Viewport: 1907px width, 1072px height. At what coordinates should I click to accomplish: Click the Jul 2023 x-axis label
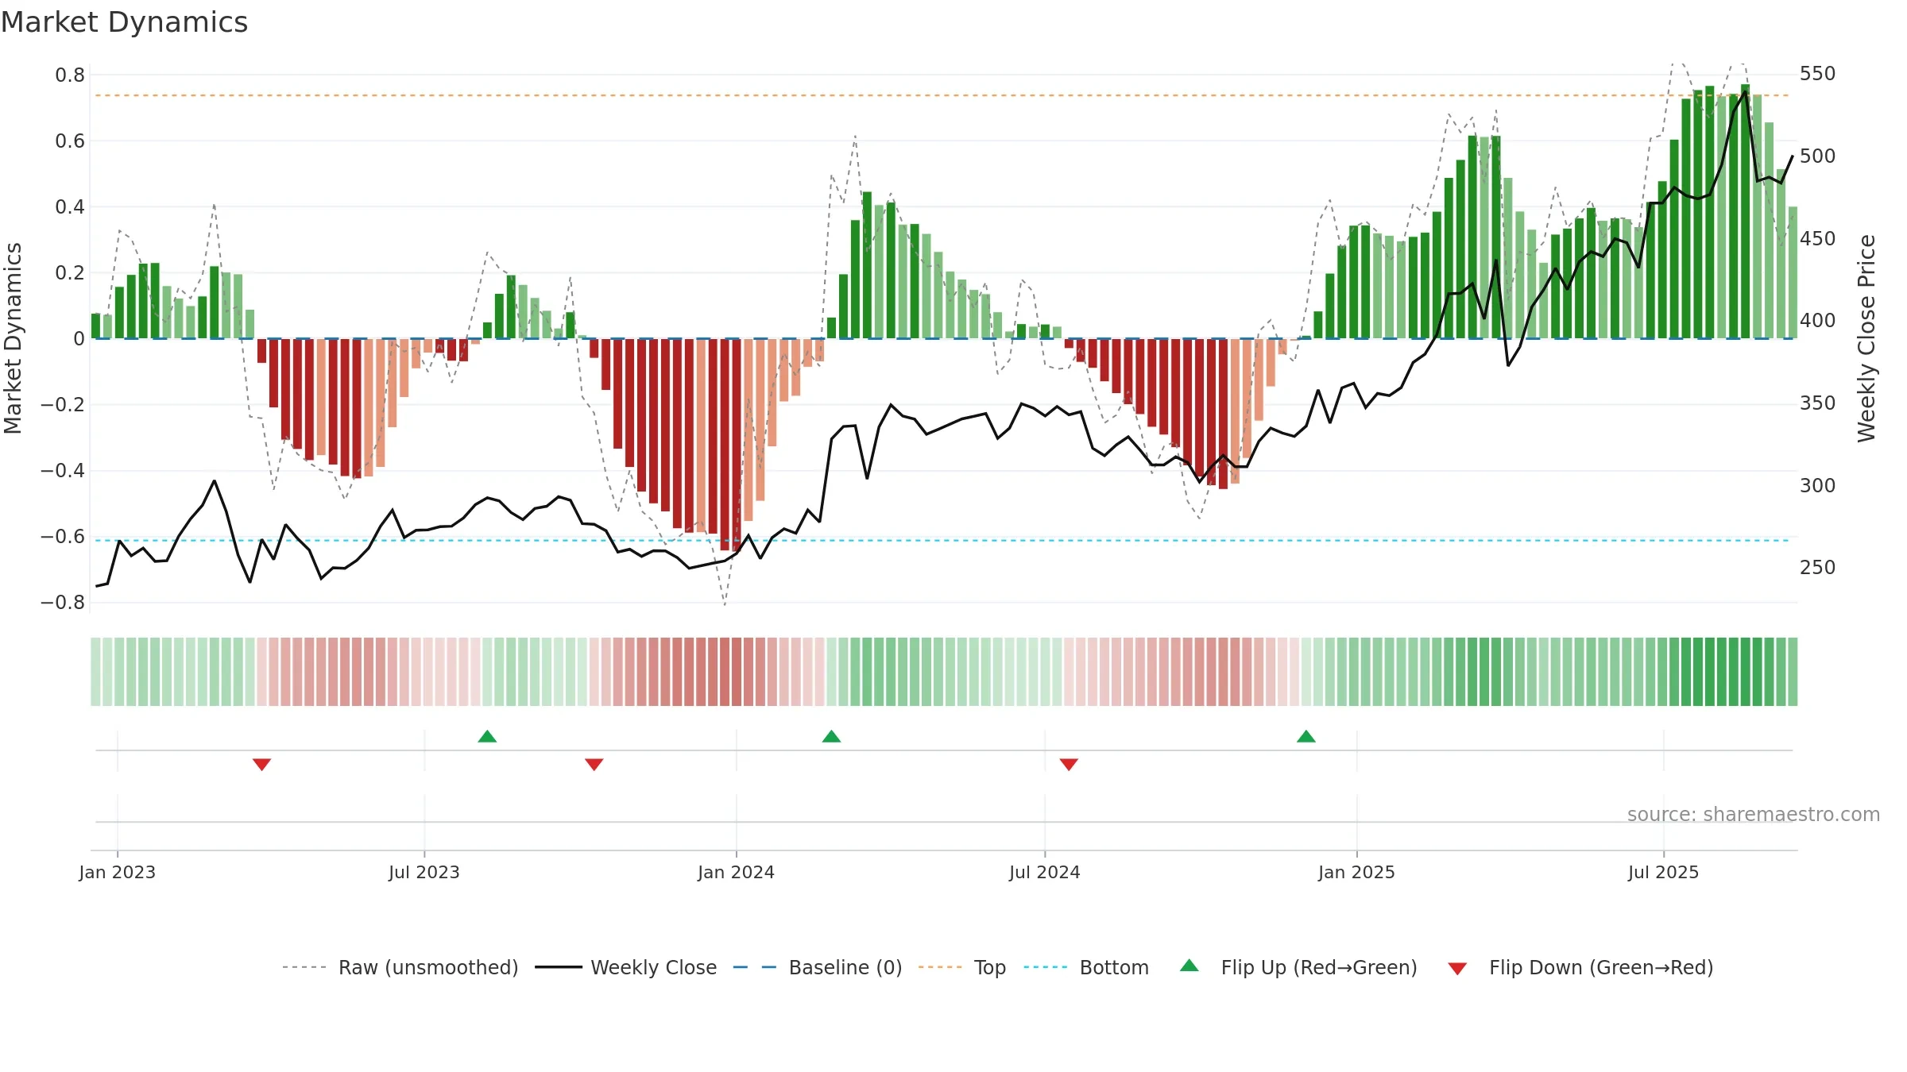pos(424,872)
